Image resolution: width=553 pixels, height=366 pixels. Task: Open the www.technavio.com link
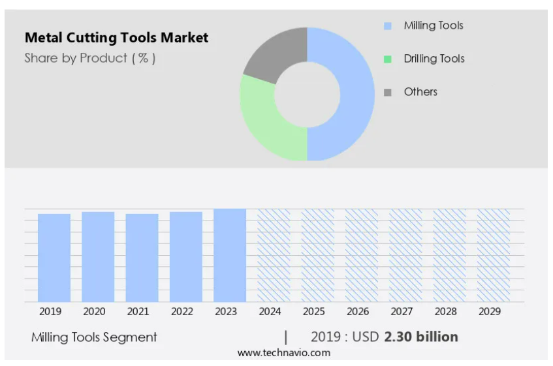pyautogui.click(x=283, y=353)
